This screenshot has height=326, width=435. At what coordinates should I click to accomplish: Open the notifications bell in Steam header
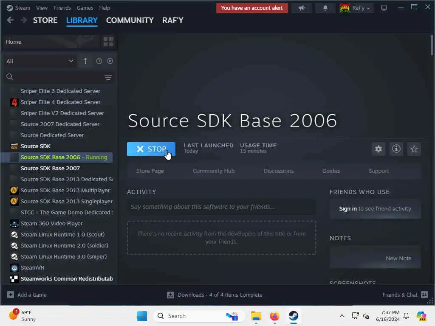click(325, 8)
